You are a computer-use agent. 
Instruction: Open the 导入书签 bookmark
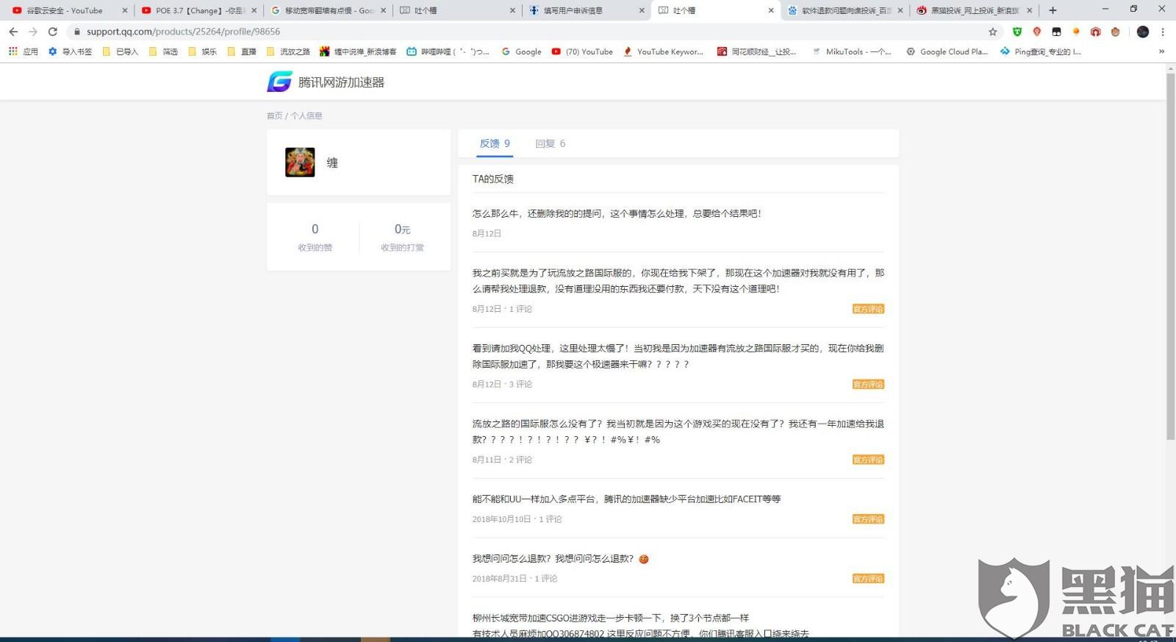71,51
